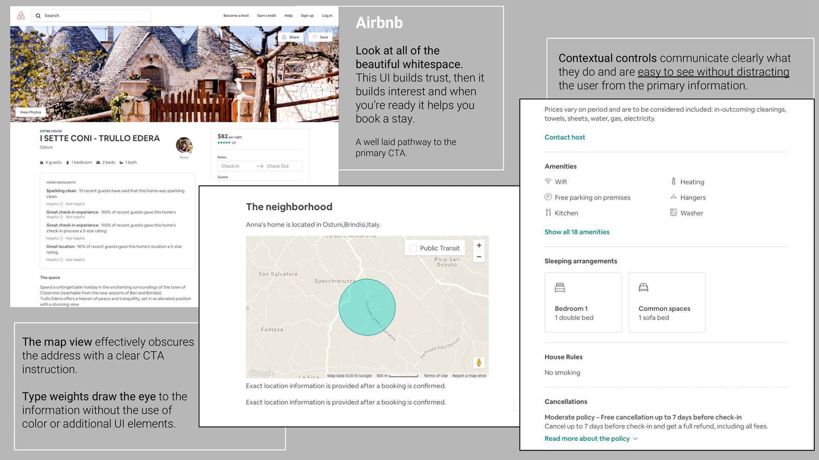The height and width of the screenshot is (460, 819).
Task: Click the Free parking amenity icon
Action: point(548,197)
